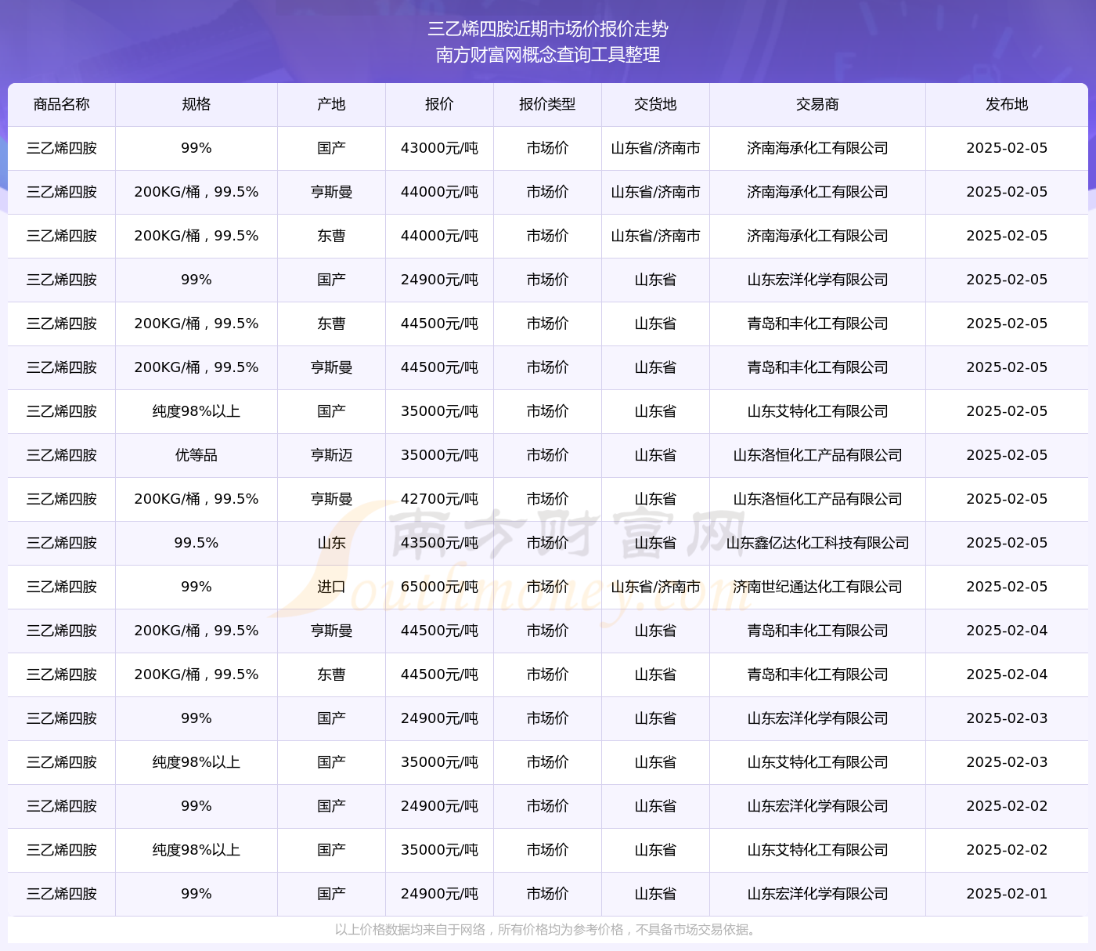
Task: Click 亨斯曼 in the 42700元/吨 row
Action: coord(332,499)
